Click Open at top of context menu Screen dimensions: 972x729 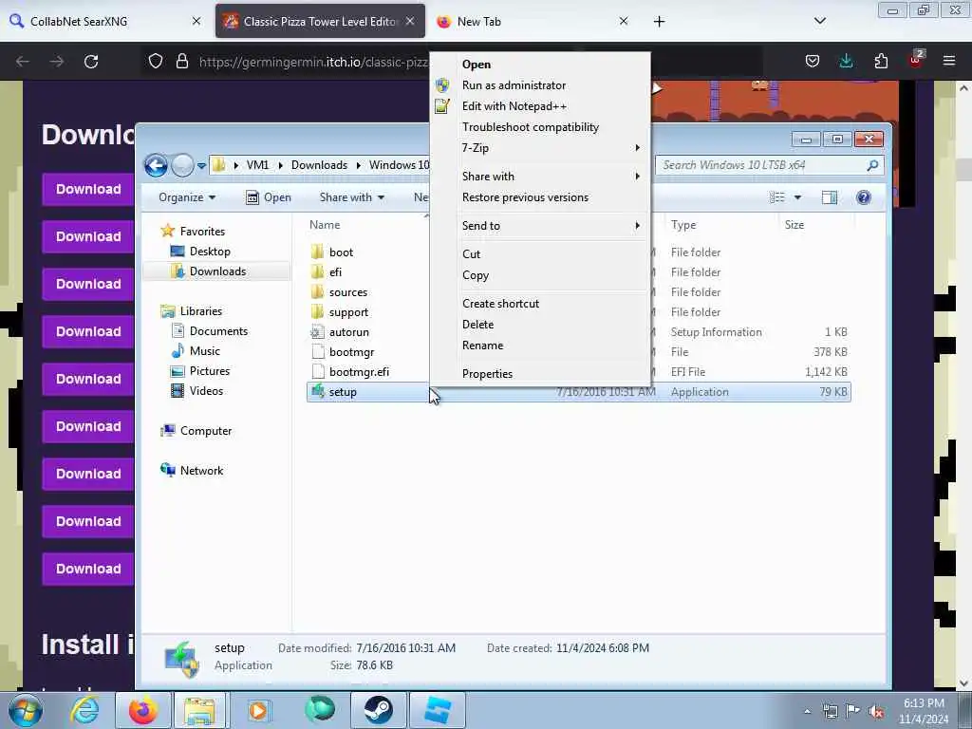tap(477, 65)
